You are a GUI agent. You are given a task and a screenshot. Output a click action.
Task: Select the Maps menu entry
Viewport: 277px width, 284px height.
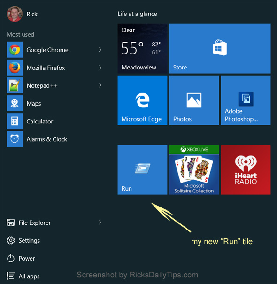[54, 103]
